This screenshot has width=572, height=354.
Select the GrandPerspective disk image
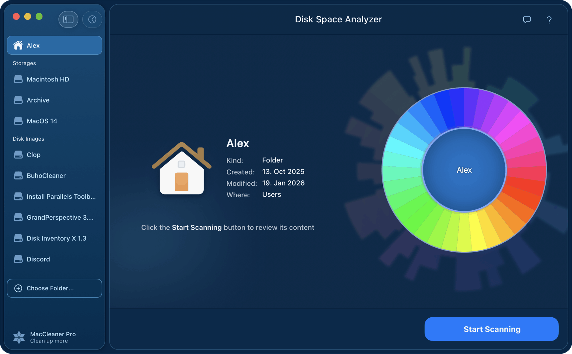point(54,218)
